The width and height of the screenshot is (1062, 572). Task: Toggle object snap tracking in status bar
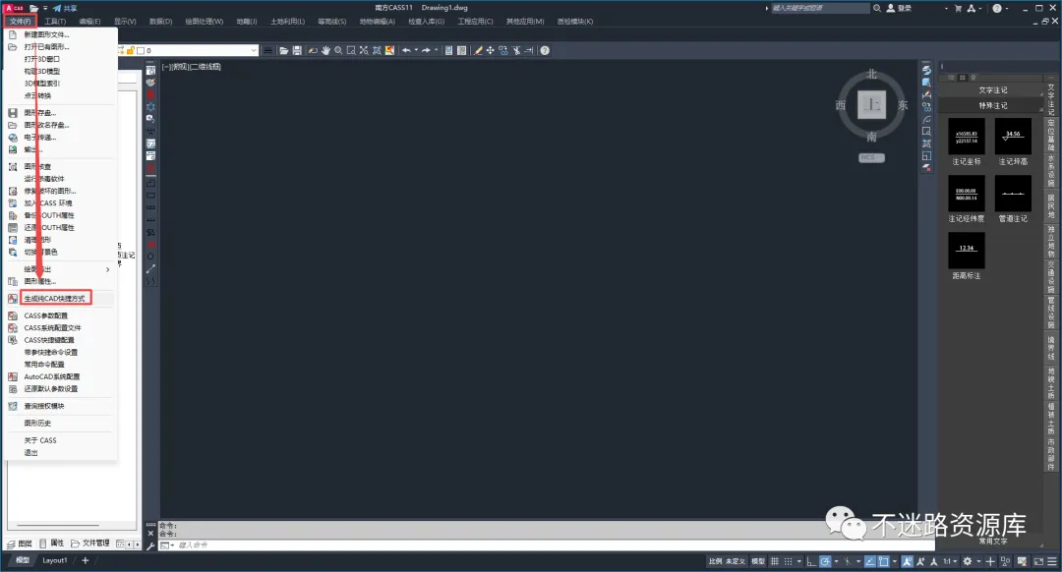click(x=870, y=561)
